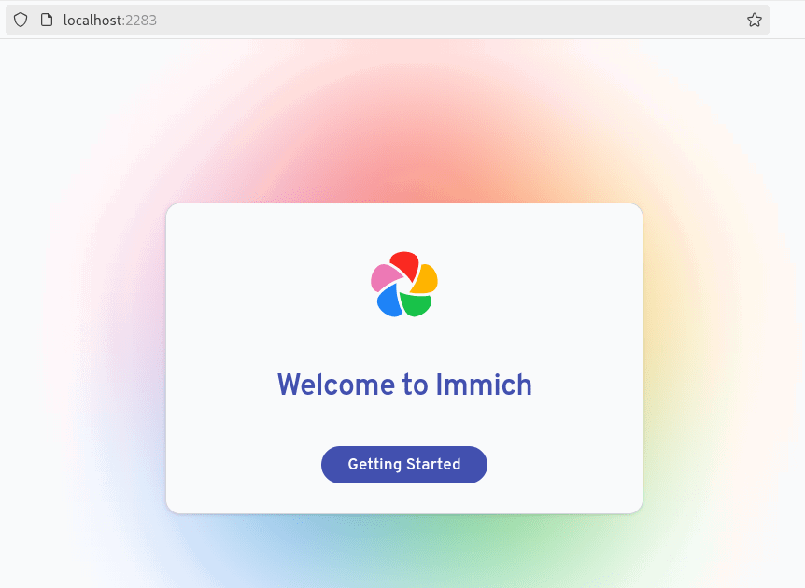This screenshot has height=588, width=805.
Task: Click the Getting Started button
Action: [403, 465]
